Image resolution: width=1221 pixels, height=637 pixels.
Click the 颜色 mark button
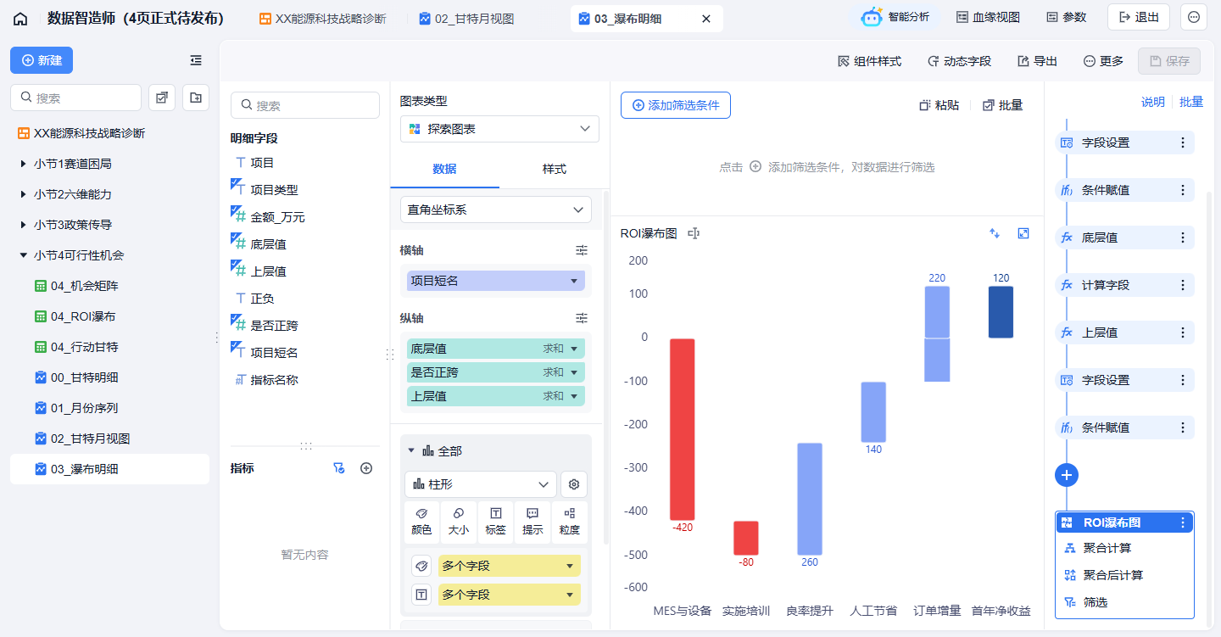421,522
